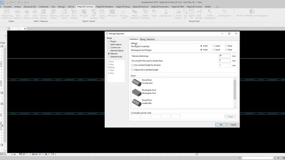Open the Bill of Materials tool
This screenshot has height=160, width=285.
74,14
